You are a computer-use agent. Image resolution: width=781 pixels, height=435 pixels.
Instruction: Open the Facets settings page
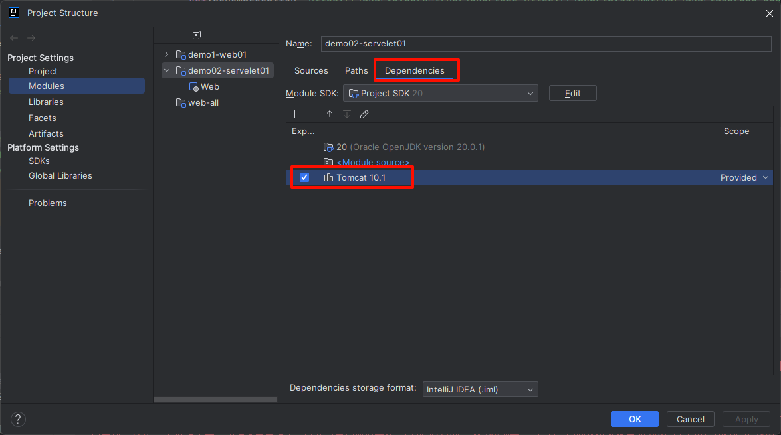coord(43,118)
